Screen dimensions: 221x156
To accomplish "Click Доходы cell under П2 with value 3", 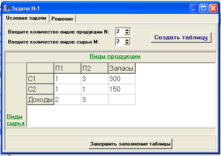I will click(95, 100).
